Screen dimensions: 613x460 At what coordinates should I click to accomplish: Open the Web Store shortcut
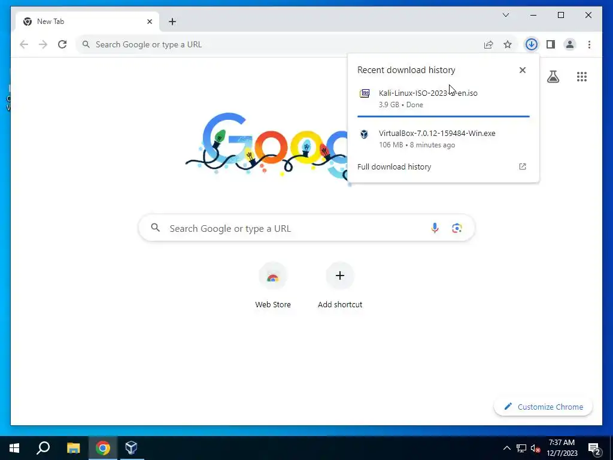pyautogui.click(x=273, y=286)
